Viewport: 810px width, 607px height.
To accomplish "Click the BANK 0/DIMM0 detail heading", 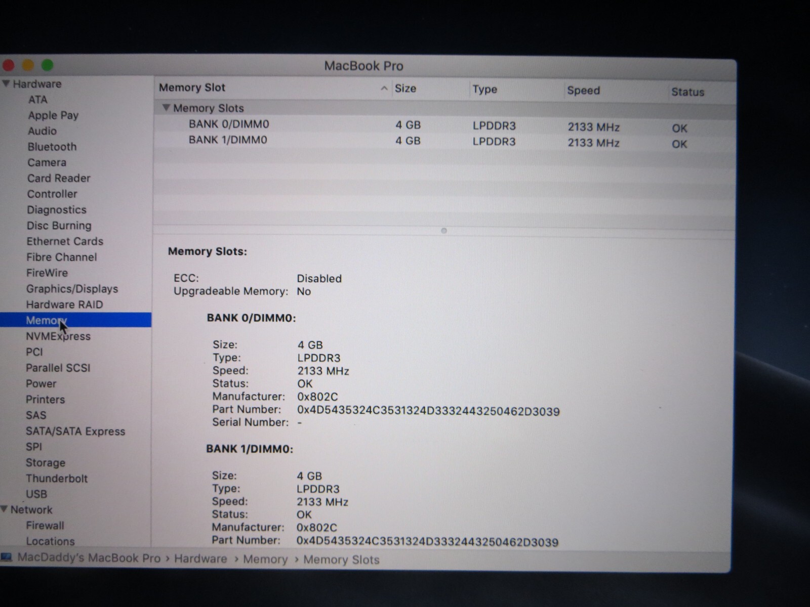I will coord(251,318).
